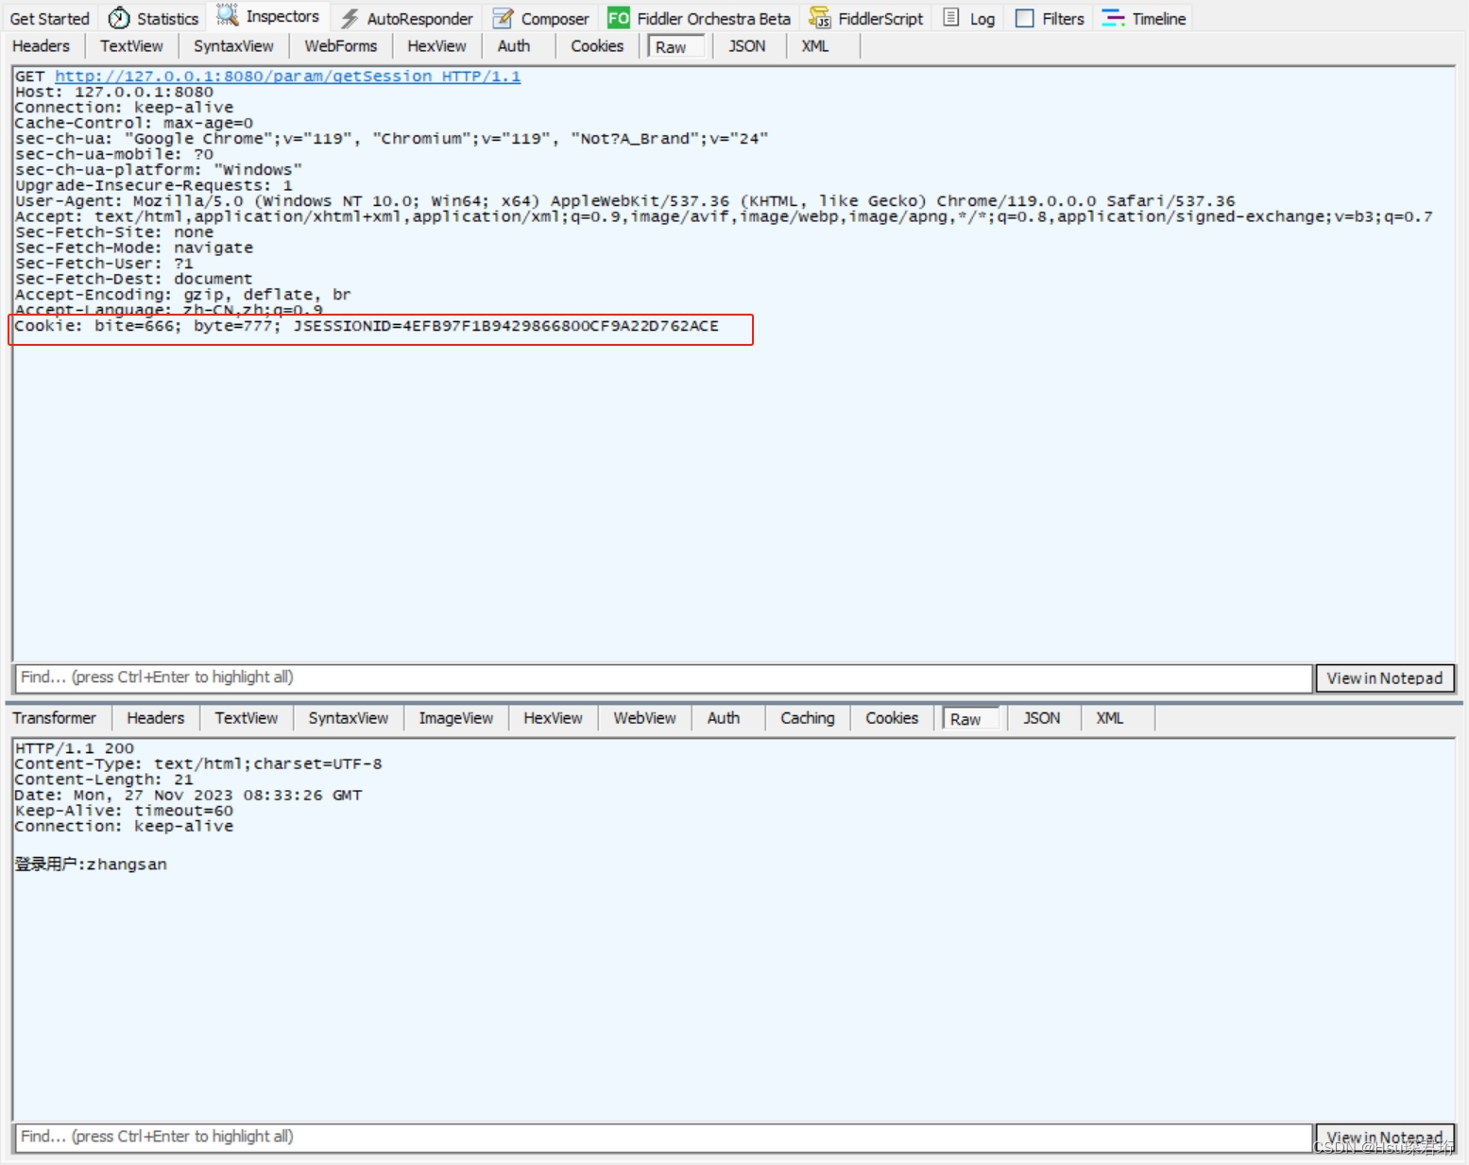Toggle the Filters checkbox
Image resolution: width=1469 pixels, height=1165 pixels.
(1024, 18)
